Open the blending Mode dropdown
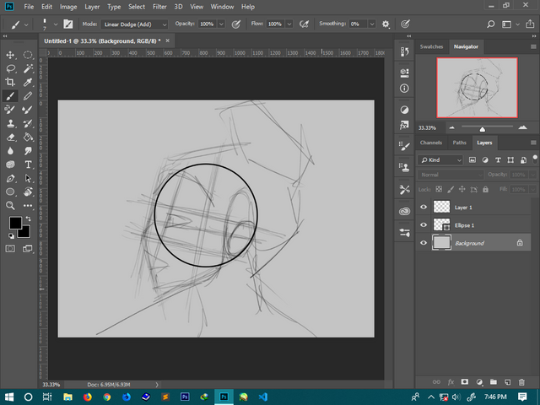This screenshot has width=540, height=405. [134, 24]
